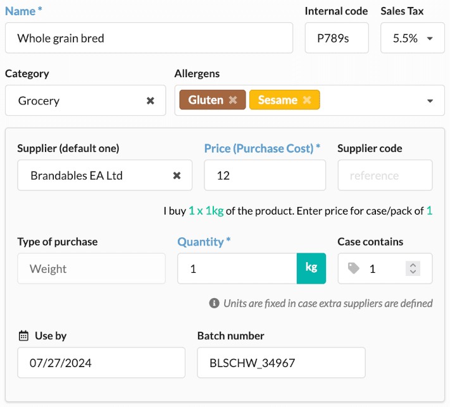This screenshot has height=407, width=450.
Task: Select the Use by date field
Action: [101, 363]
